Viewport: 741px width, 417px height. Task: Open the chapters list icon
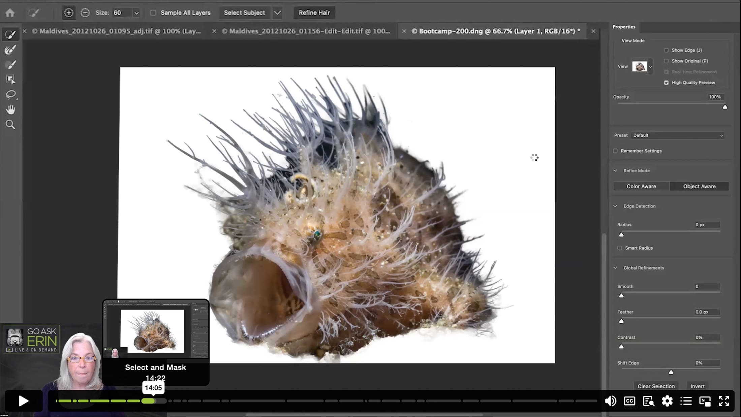coord(686,401)
